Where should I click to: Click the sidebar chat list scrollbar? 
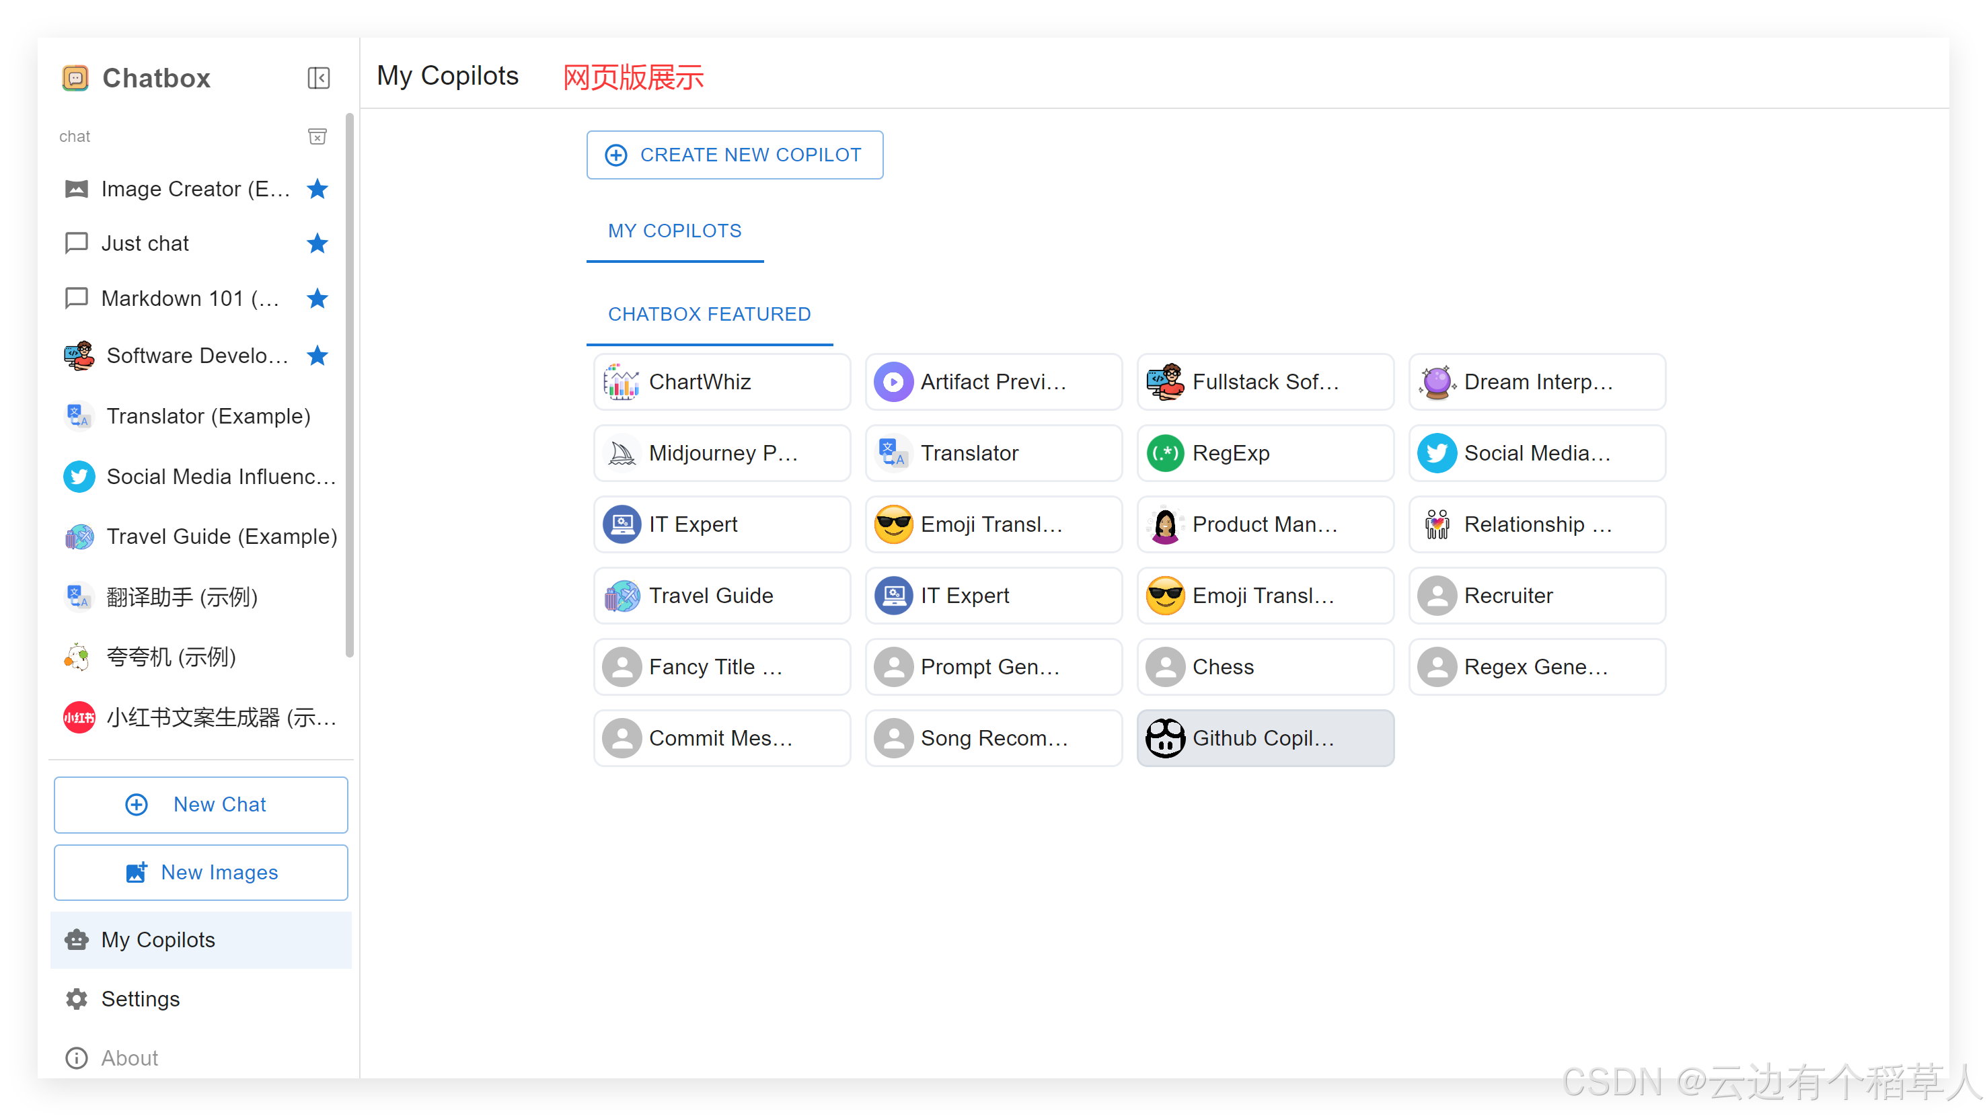tap(349, 385)
